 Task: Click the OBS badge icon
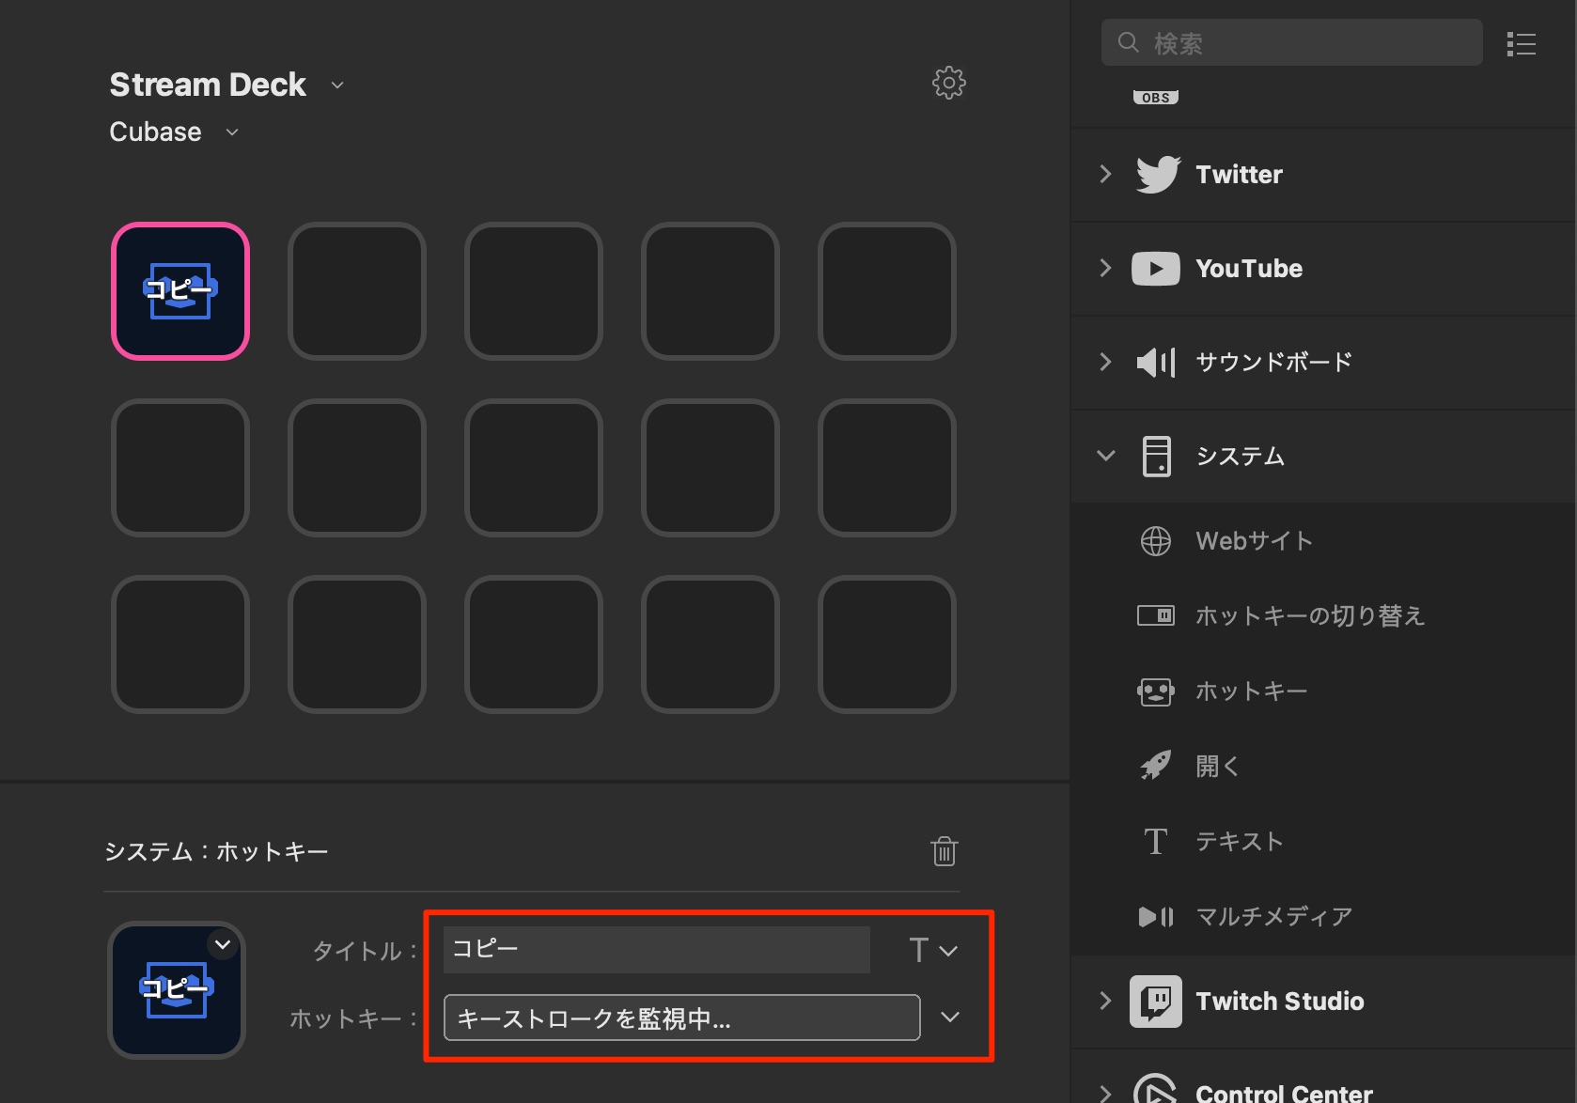[x=1155, y=97]
